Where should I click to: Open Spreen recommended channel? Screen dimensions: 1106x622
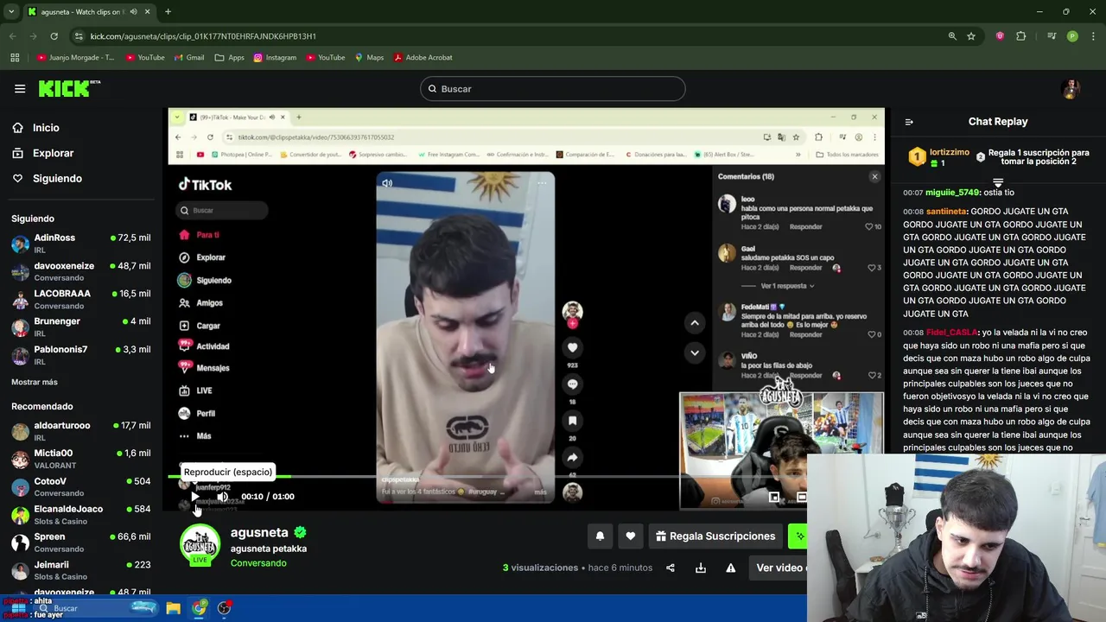(80, 543)
